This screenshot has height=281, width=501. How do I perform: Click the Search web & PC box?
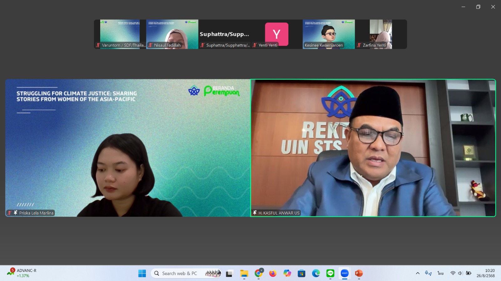pos(187,274)
